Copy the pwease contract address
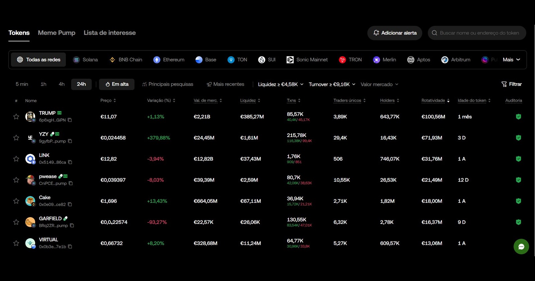Image resolution: width=535 pixels, height=281 pixels. coord(71,183)
